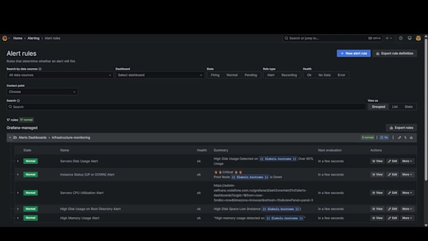Go to Alerting breadcrumb
The image size is (428, 241).
coord(33,38)
